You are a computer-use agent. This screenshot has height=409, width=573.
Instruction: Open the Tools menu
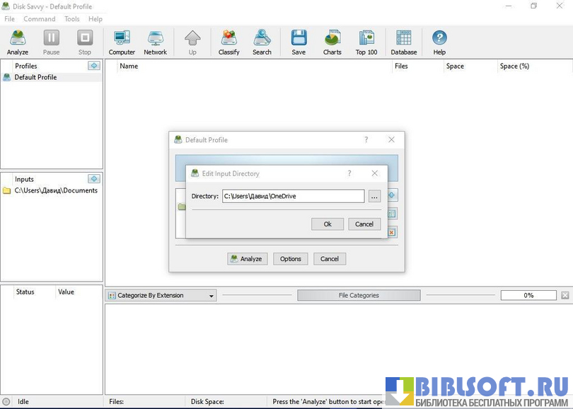click(x=71, y=19)
